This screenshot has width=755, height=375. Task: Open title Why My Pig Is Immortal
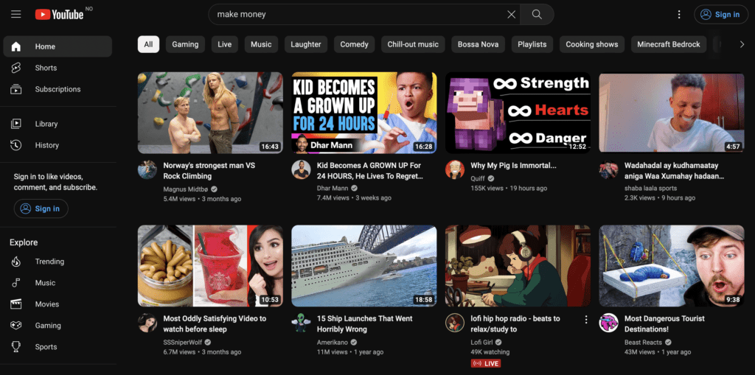[513, 166]
